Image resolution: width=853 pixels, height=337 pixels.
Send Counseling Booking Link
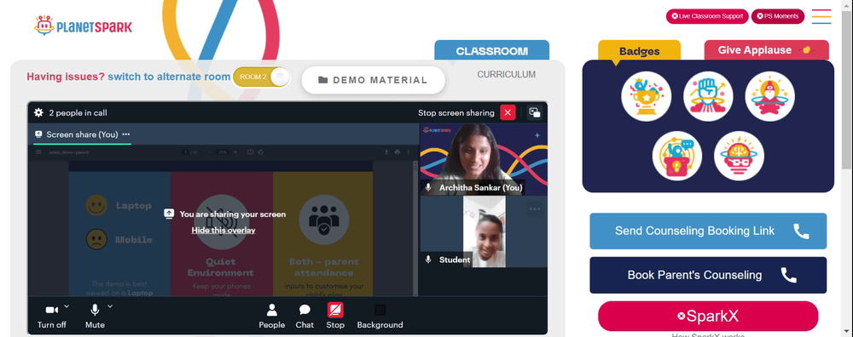[x=708, y=231]
